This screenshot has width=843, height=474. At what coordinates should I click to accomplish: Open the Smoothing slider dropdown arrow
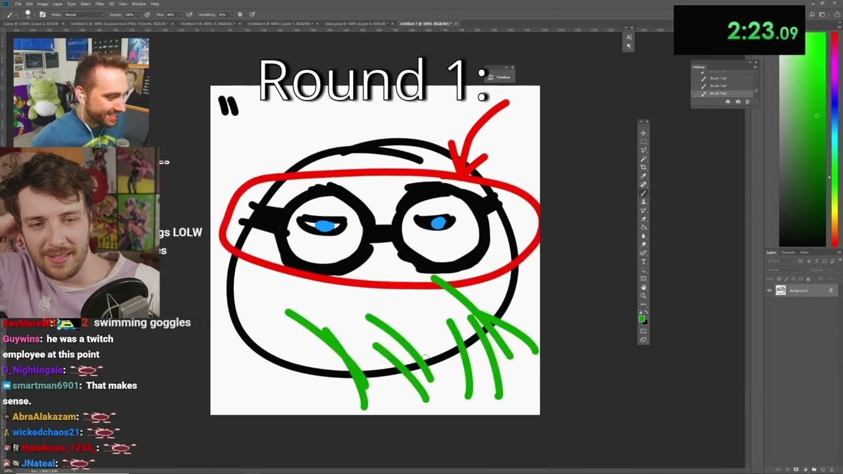tap(232, 14)
